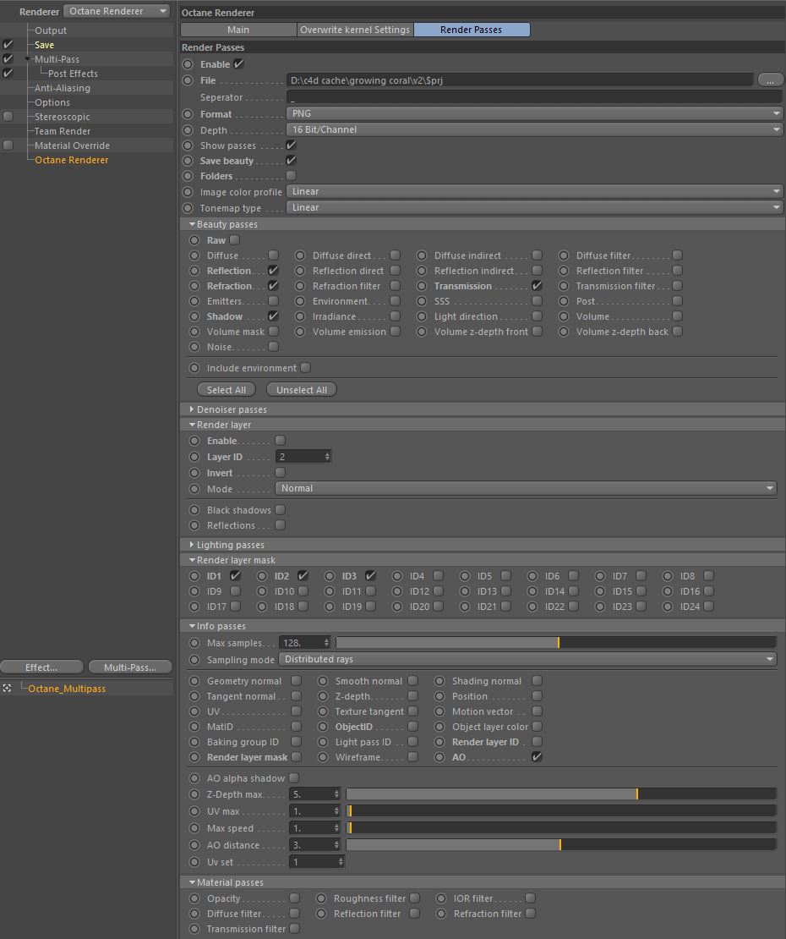Screen dimensions: 786x939
Task: Click keyframe dot beside Layer ID
Action: [x=194, y=456]
